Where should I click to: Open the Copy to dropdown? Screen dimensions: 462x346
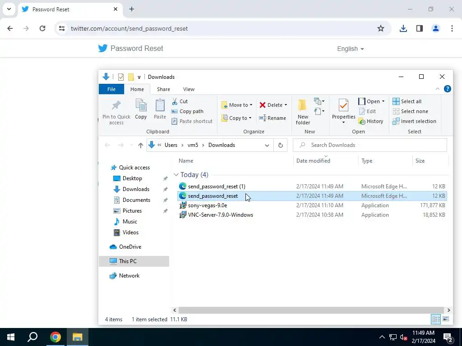click(x=236, y=118)
